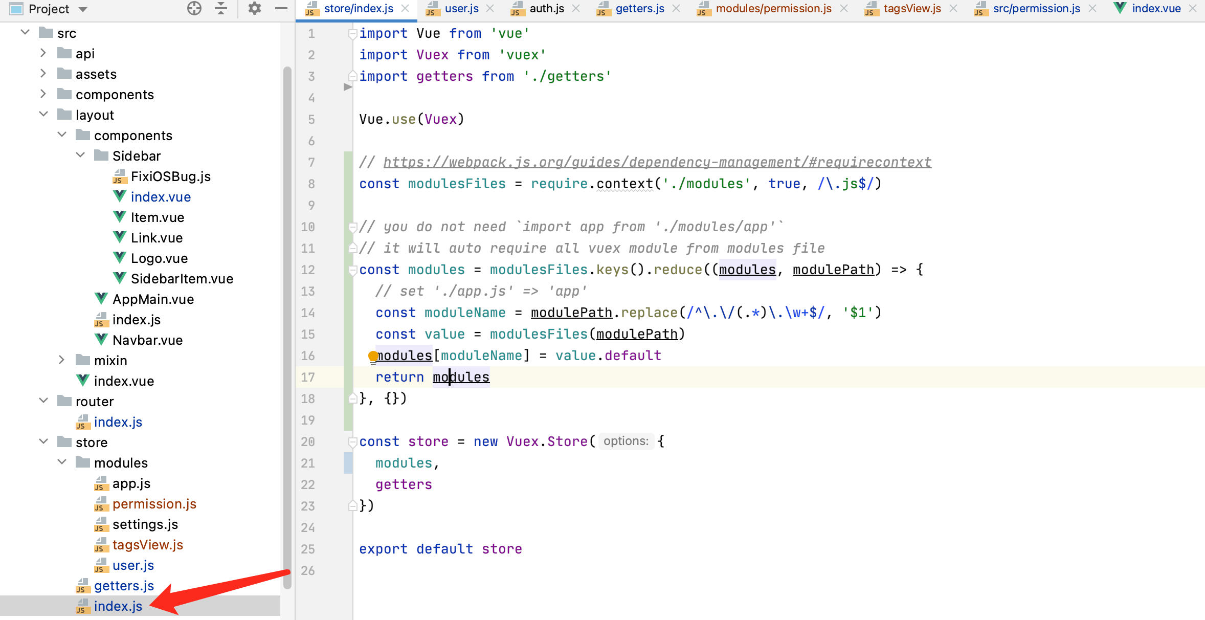The height and width of the screenshot is (620, 1205).
Task: Expand the assets folder
Action: [43, 74]
